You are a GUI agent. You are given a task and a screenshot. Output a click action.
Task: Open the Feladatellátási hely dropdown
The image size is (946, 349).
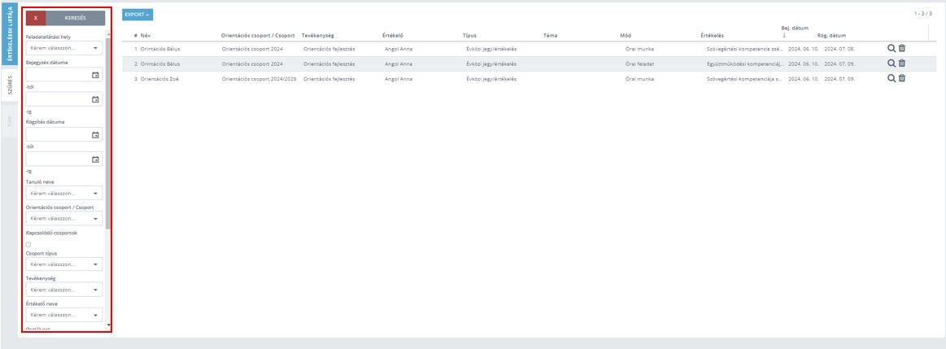pyautogui.click(x=64, y=48)
